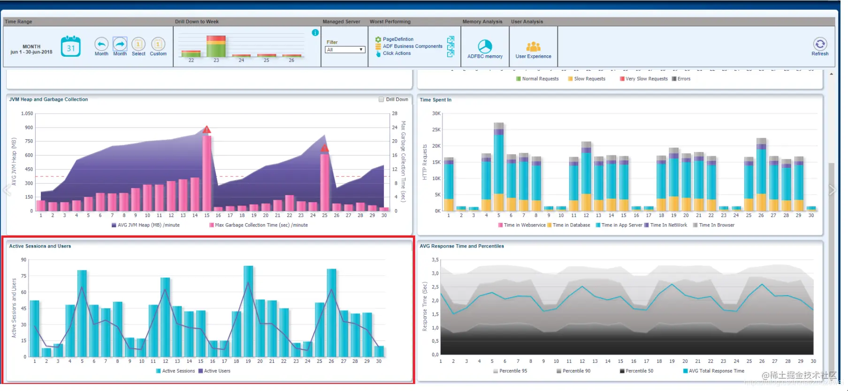Toggle Active Sessions legend swatch
The image size is (848, 391).
coord(159,371)
